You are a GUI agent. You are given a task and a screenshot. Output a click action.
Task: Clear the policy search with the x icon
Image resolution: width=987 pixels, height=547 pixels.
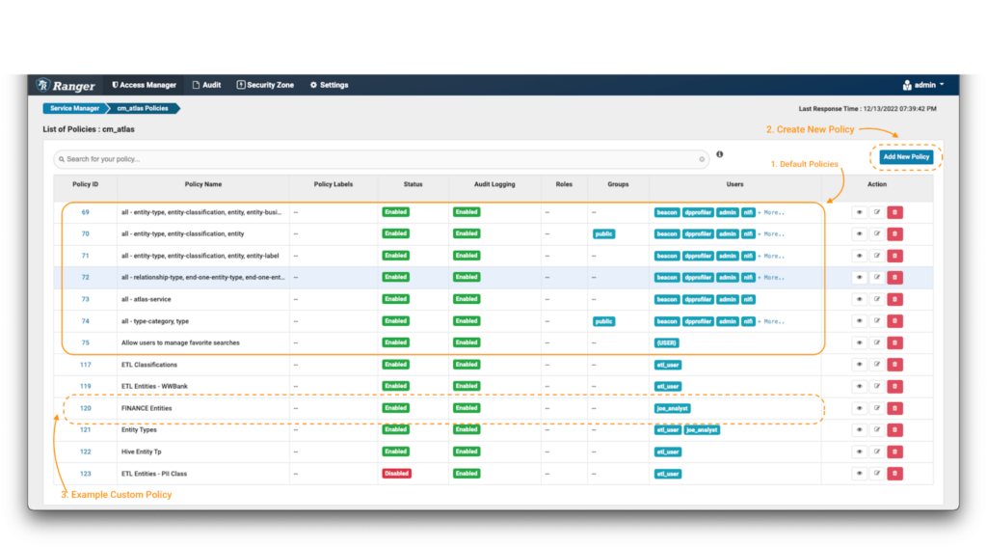click(x=701, y=159)
